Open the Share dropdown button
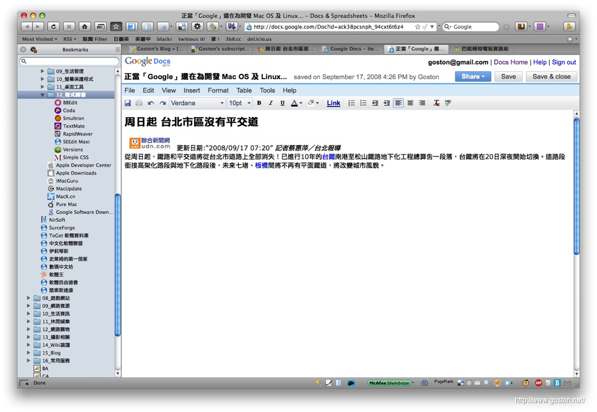Viewport: 597px width, 412px height. (472, 76)
